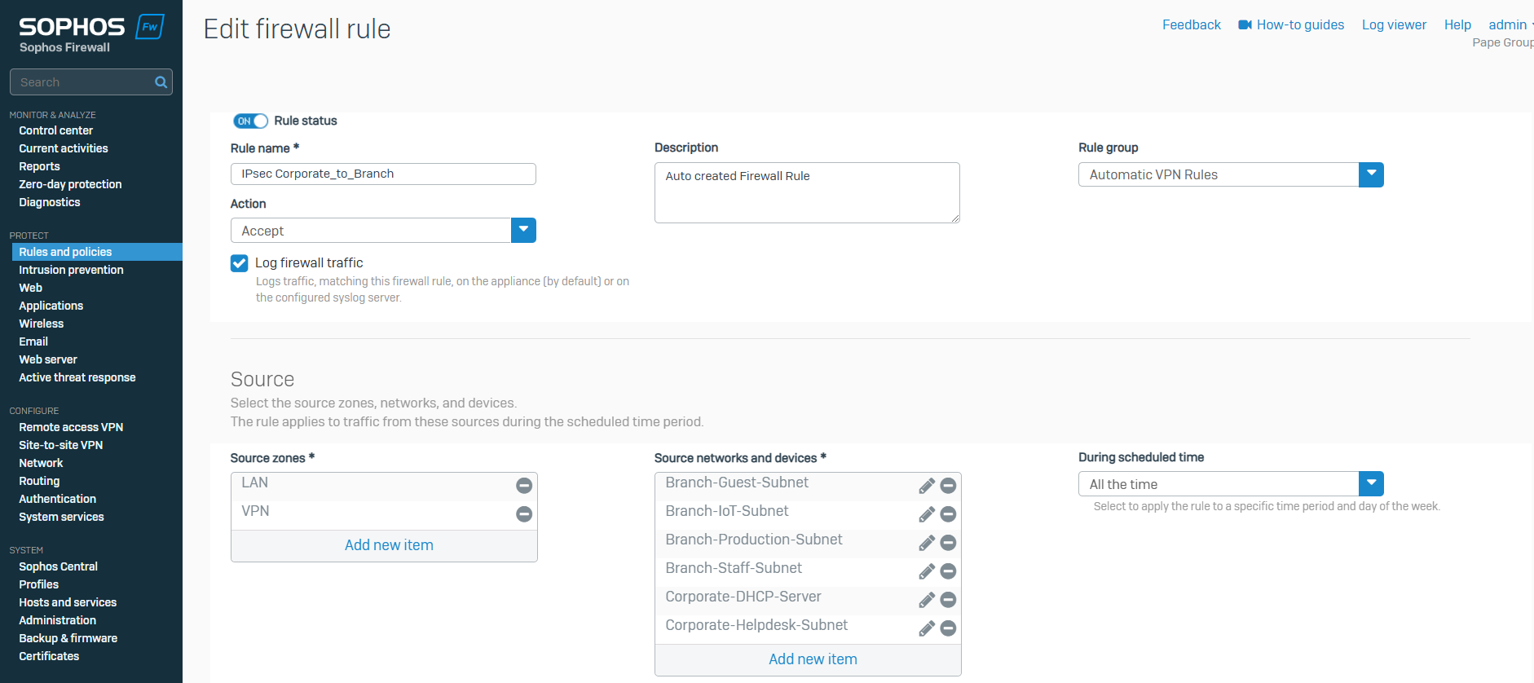Image resolution: width=1534 pixels, height=683 pixels.
Task: Open Sophos Central page
Action: [x=58, y=566]
